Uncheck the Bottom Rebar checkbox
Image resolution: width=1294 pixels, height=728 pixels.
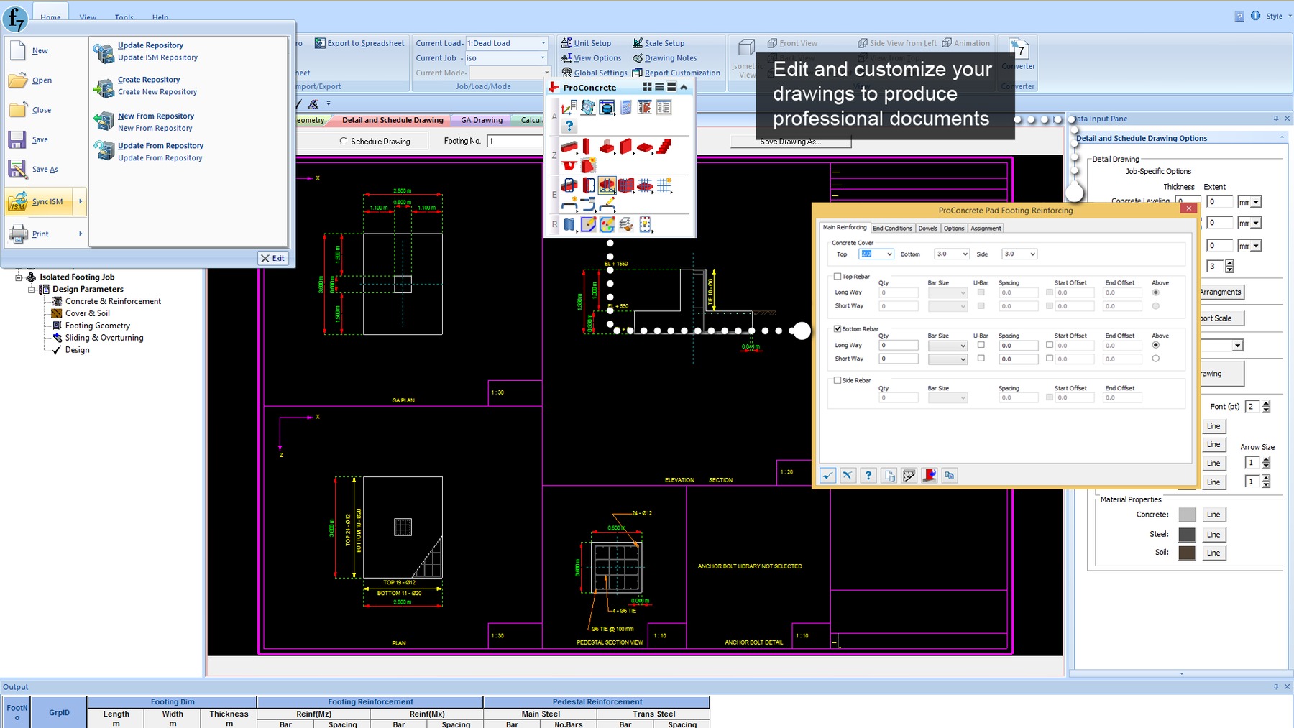[x=838, y=328]
